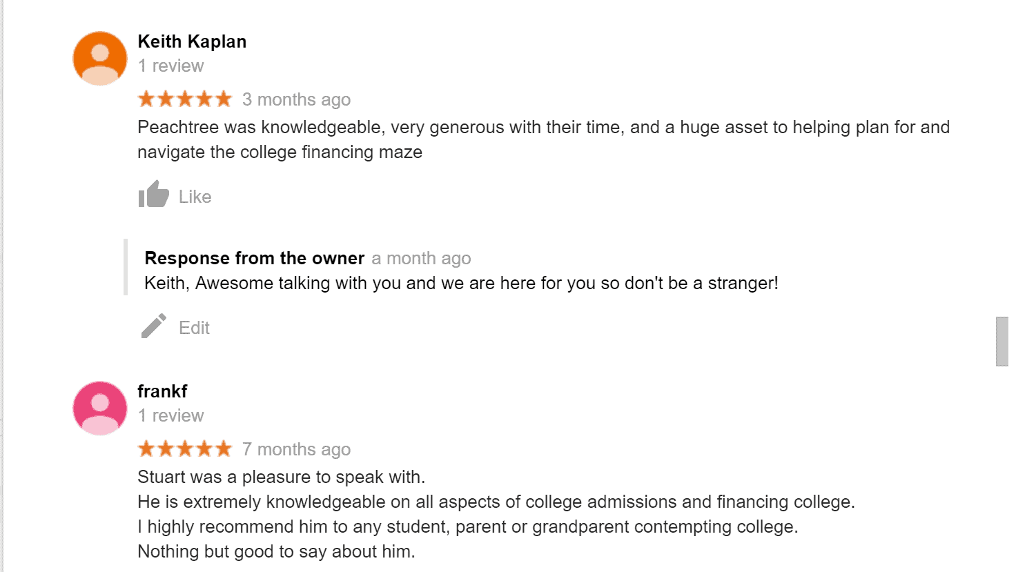Open the frankf reviewer name link
The height and width of the screenshot is (572, 1036).
(x=162, y=391)
